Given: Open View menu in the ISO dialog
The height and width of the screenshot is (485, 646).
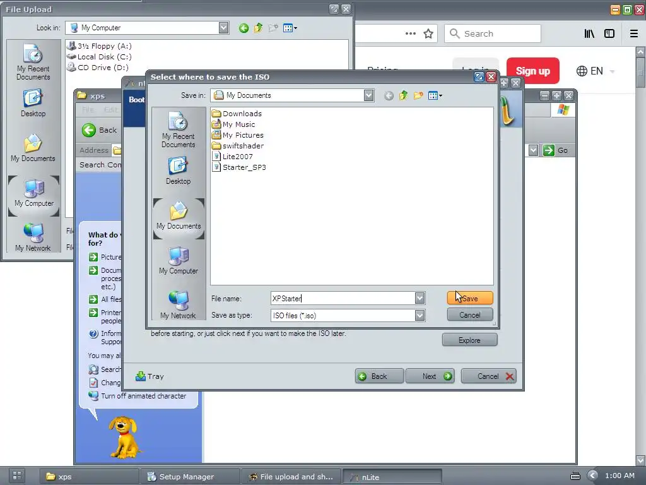Looking at the screenshot, I should point(435,96).
